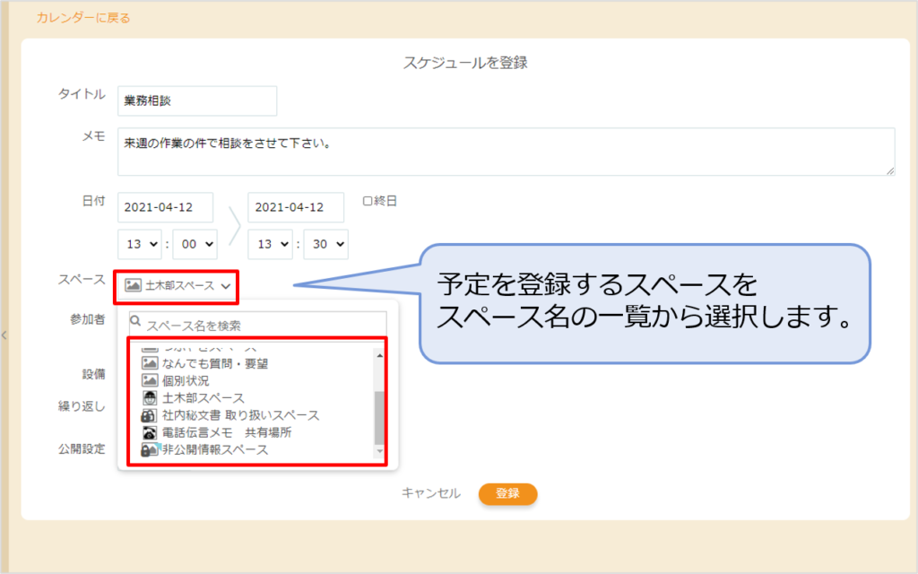Click the 非公開情報スペース lock icon
The width and height of the screenshot is (918, 574).
[x=149, y=449]
